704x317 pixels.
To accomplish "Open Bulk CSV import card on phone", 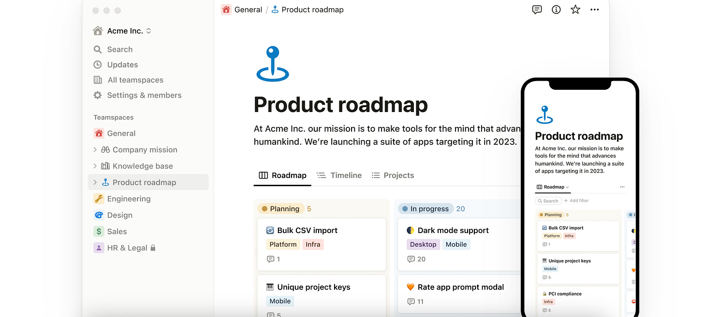I will tap(578, 236).
